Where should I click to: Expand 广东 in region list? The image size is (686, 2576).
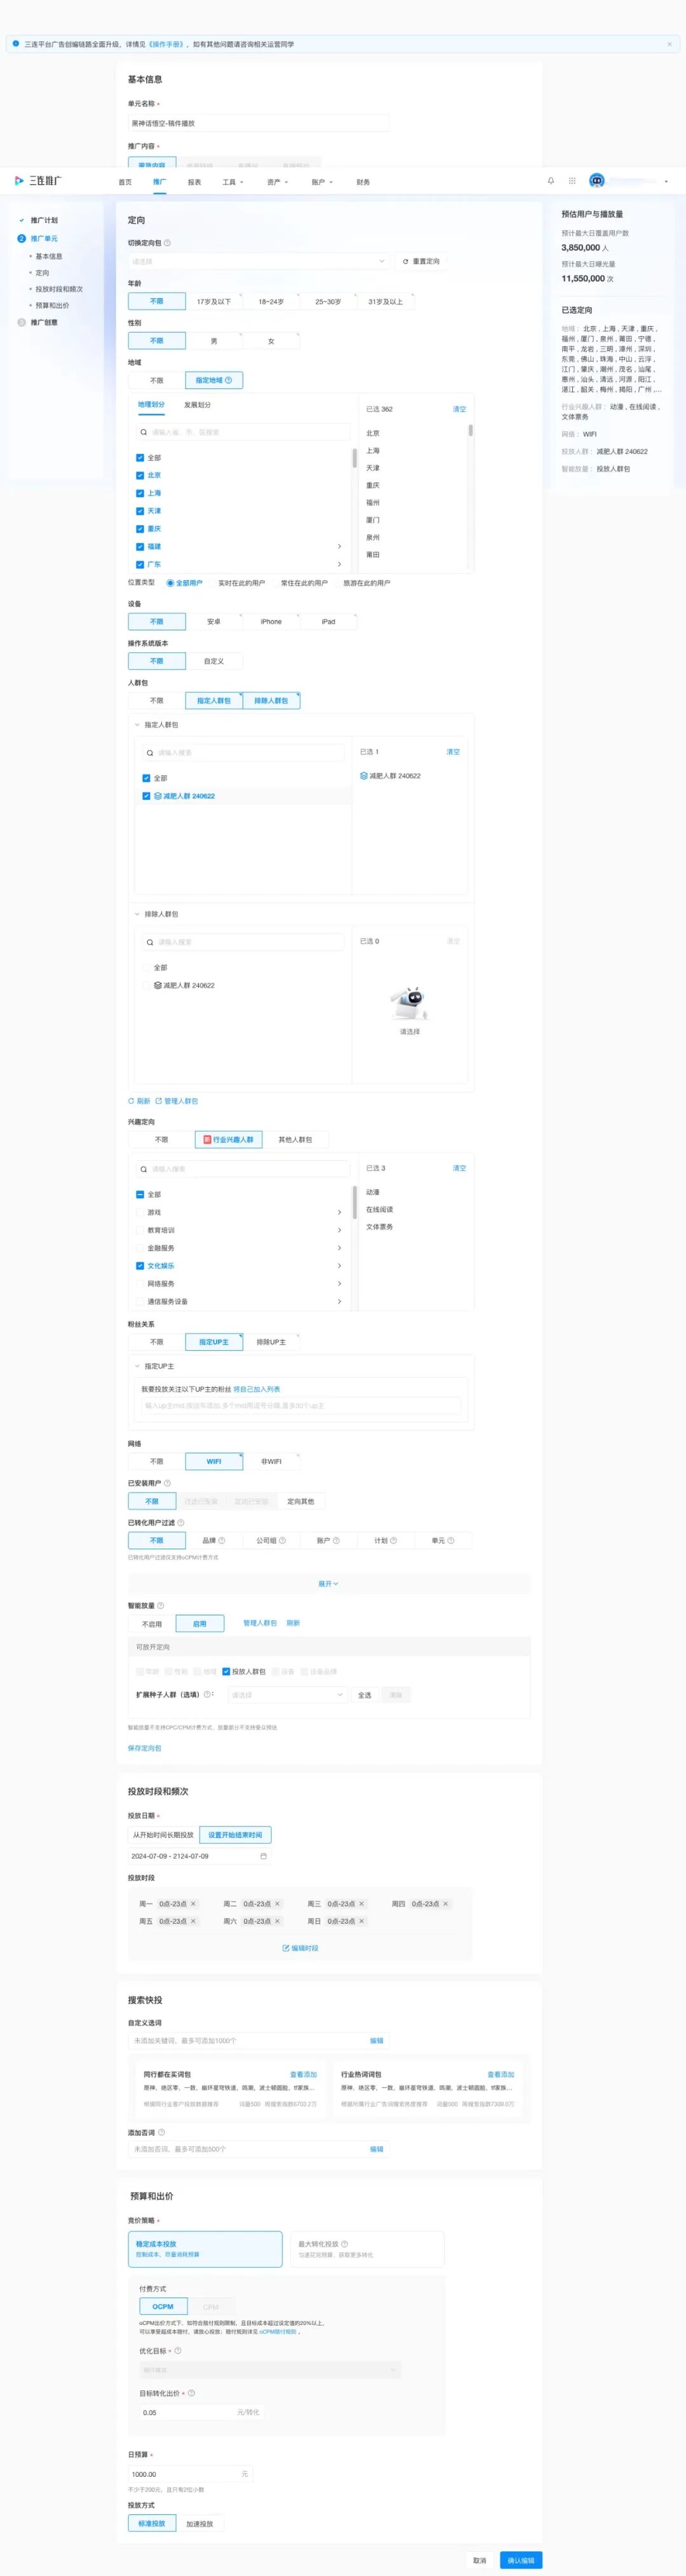pos(339,564)
